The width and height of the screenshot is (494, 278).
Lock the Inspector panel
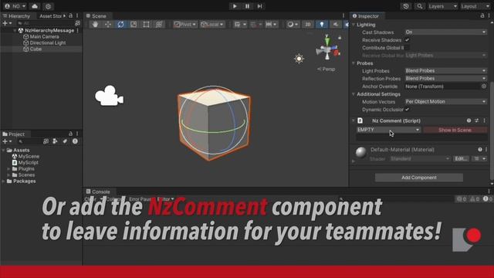point(482,15)
